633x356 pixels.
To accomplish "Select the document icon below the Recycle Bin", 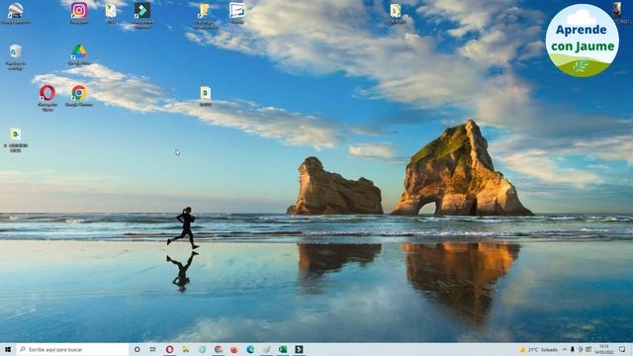I will pos(16,140).
